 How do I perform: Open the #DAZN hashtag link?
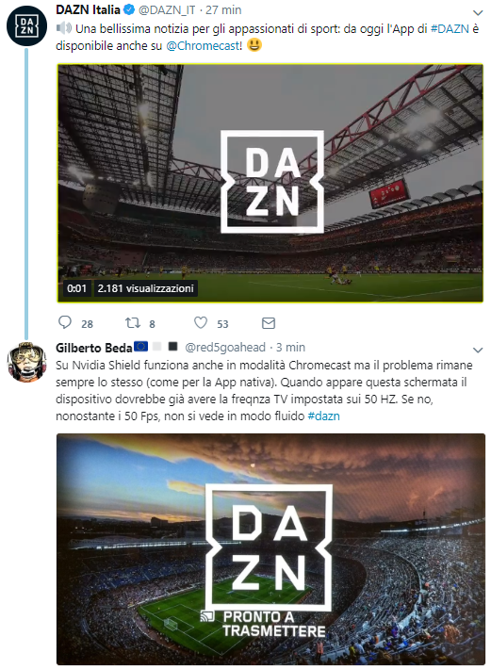pos(450,28)
